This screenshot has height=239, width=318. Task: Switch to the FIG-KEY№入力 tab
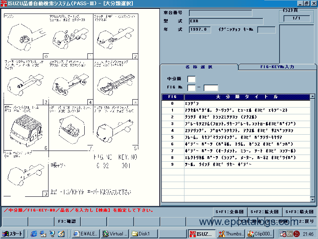277,67
